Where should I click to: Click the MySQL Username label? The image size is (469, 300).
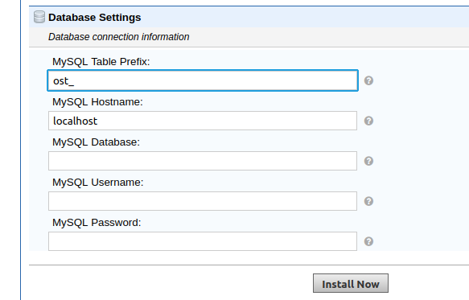pos(98,182)
